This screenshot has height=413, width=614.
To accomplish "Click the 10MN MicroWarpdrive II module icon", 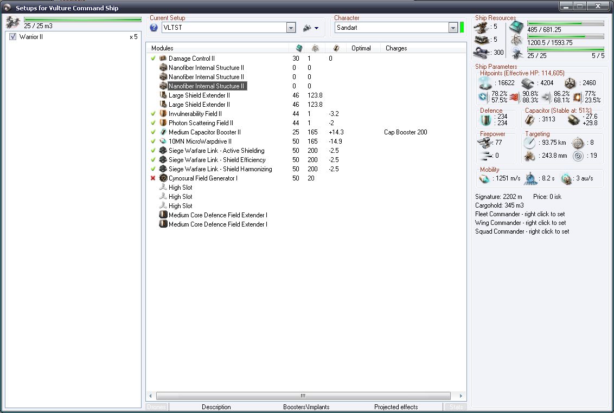I will (x=163, y=141).
